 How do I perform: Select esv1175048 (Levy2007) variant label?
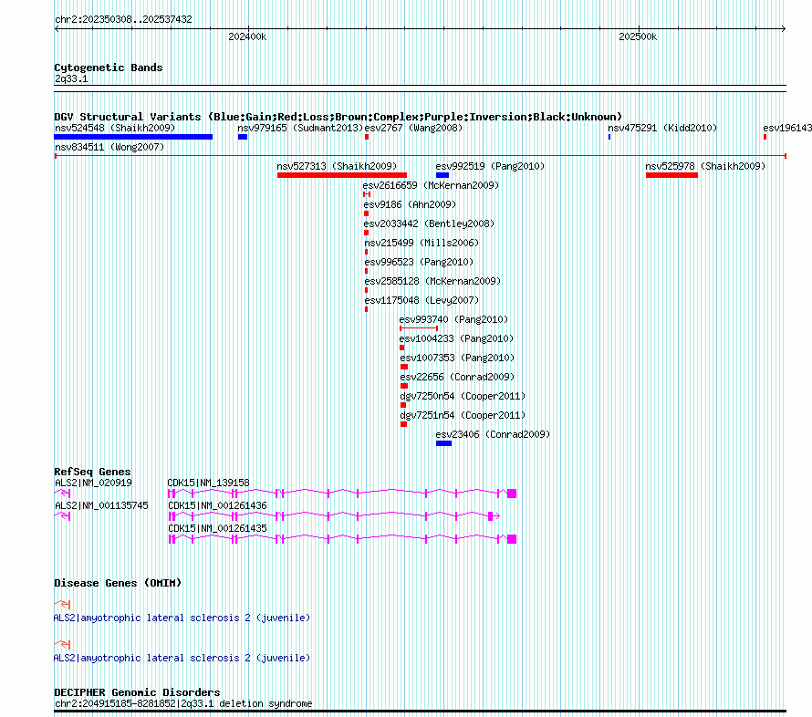[x=422, y=300]
